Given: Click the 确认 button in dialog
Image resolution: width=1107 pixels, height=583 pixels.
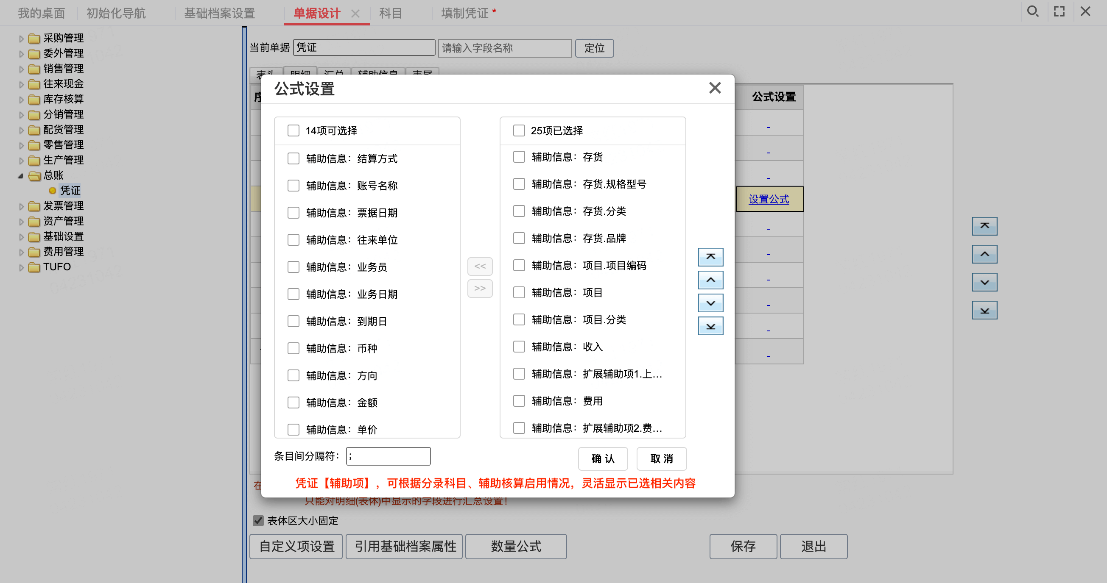Looking at the screenshot, I should point(603,458).
